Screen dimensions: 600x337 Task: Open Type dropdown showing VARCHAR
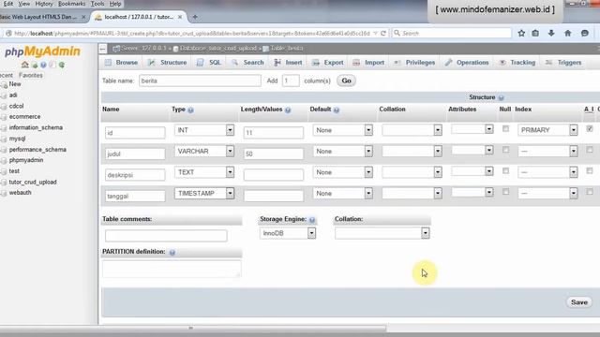(x=204, y=151)
